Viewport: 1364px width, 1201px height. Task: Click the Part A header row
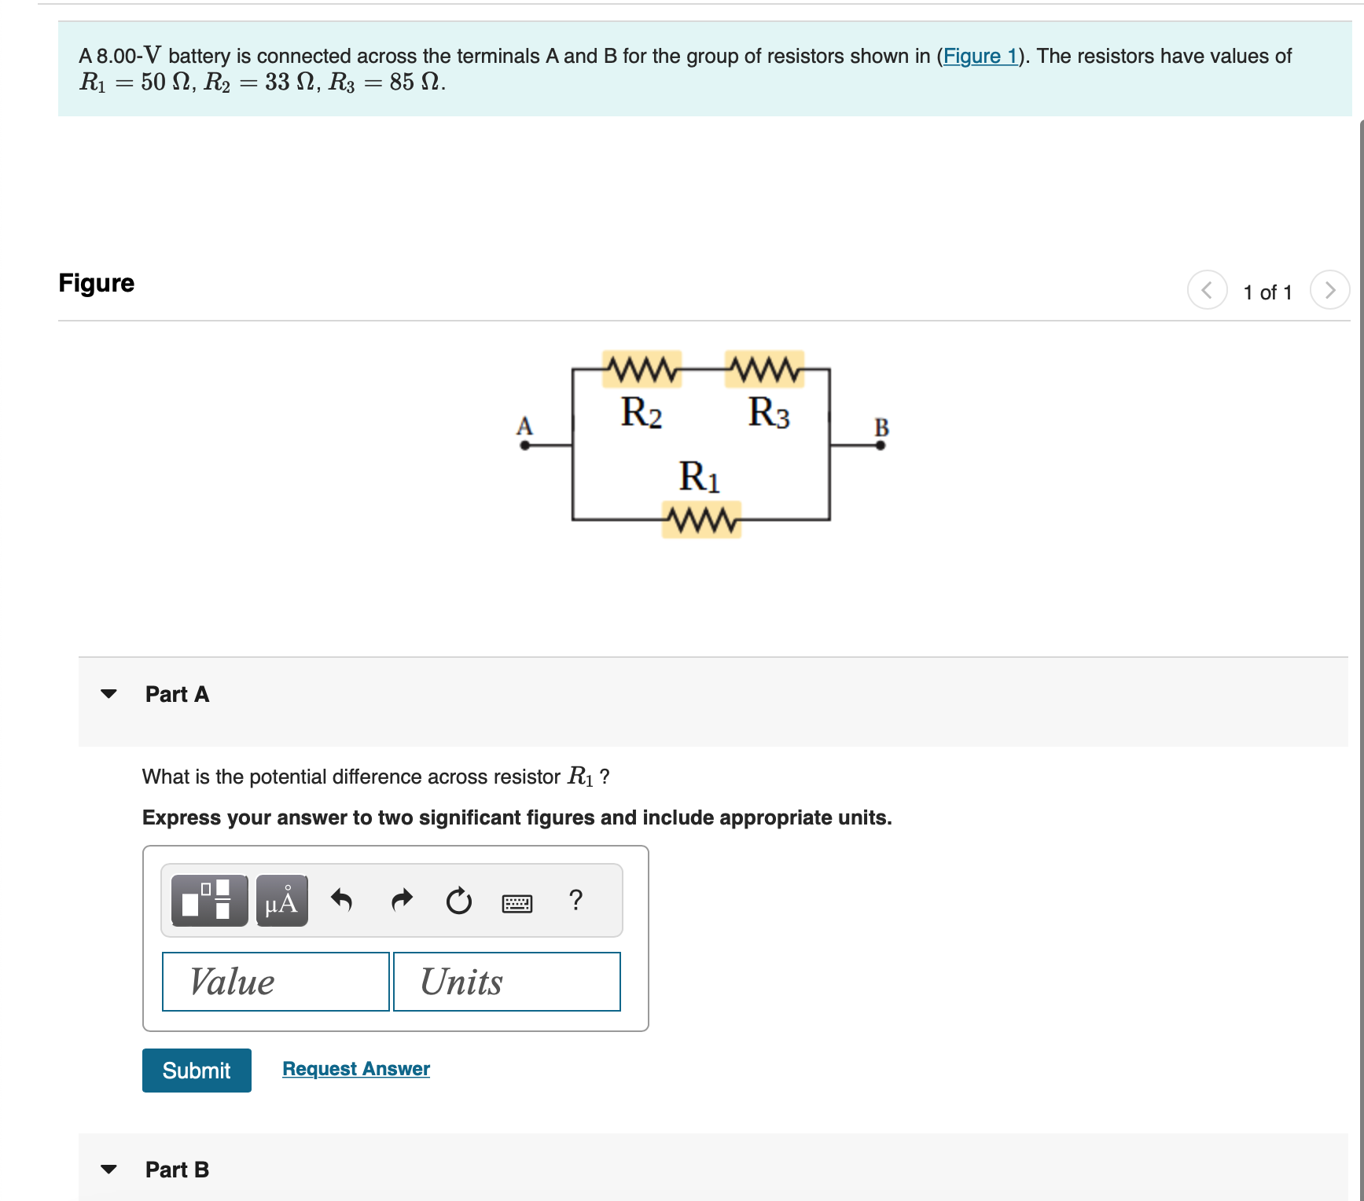(177, 694)
